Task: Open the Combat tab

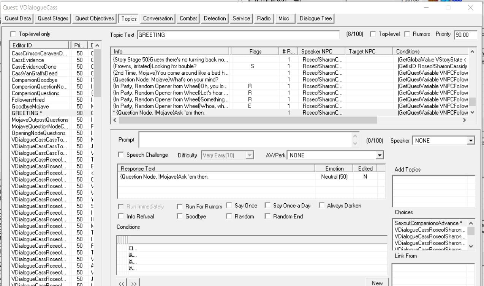Action: click(x=188, y=18)
